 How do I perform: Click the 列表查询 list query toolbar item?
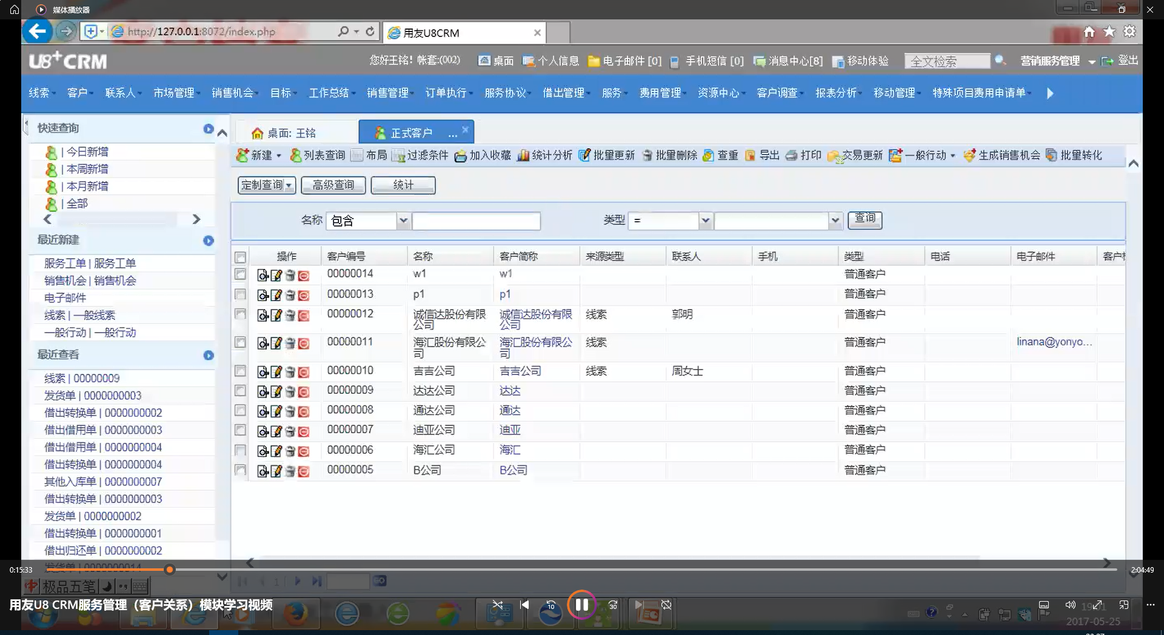(318, 156)
